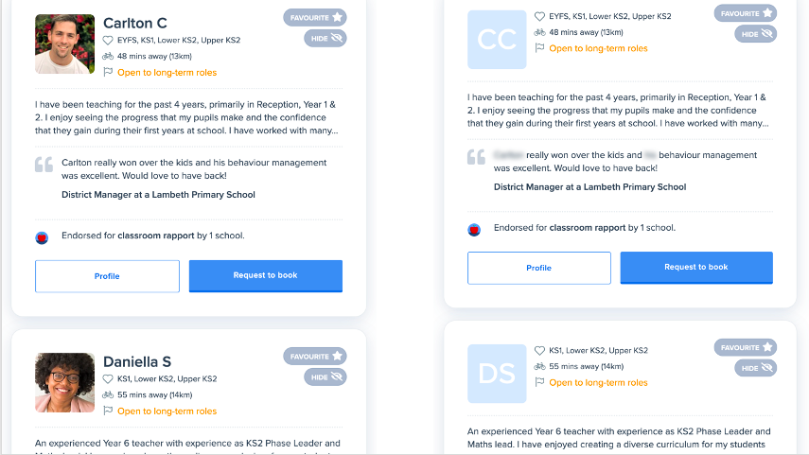The width and height of the screenshot is (809, 455).
Task: Click Daniella S's profile photo
Action: coord(65,382)
